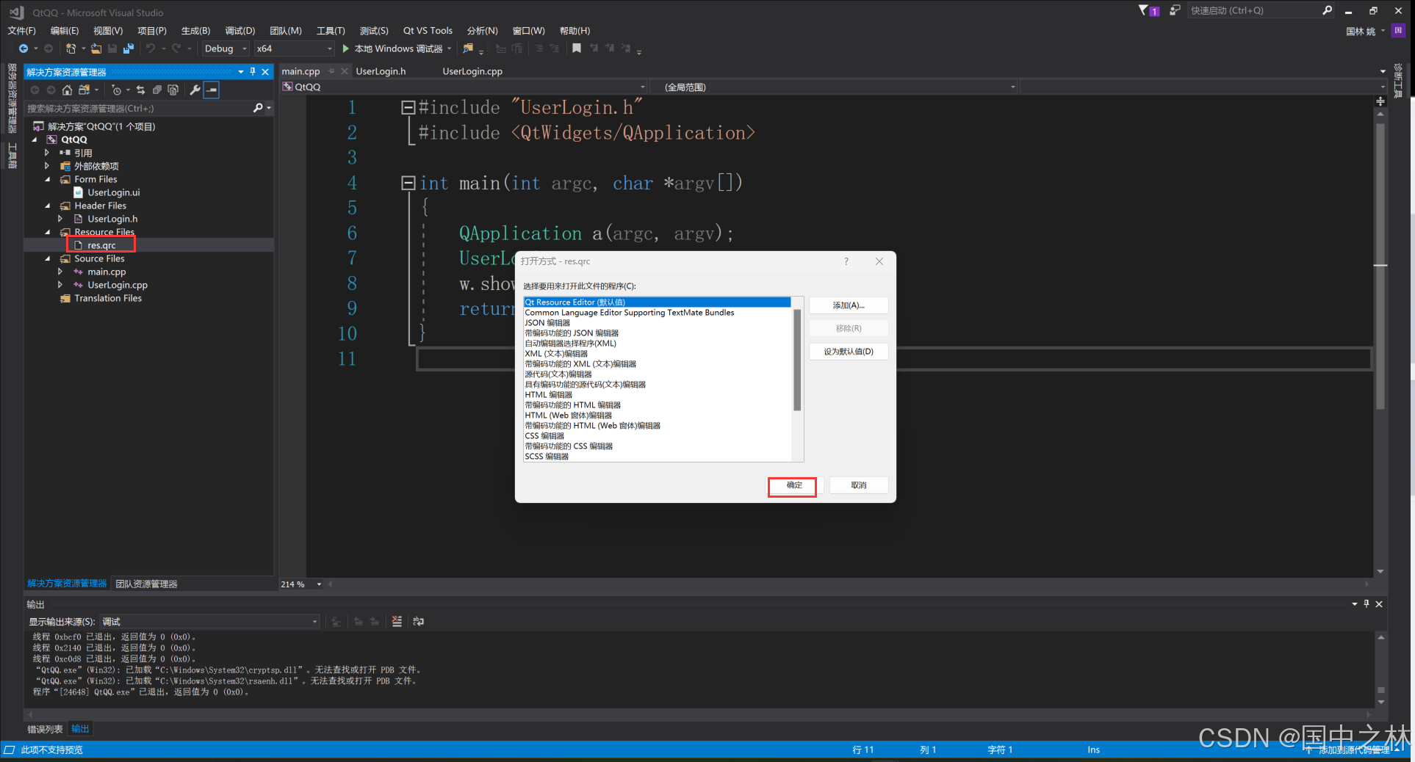Start the local Windows debugger with the green arrow
Screen dimensions: 1415x762
click(345, 48)
